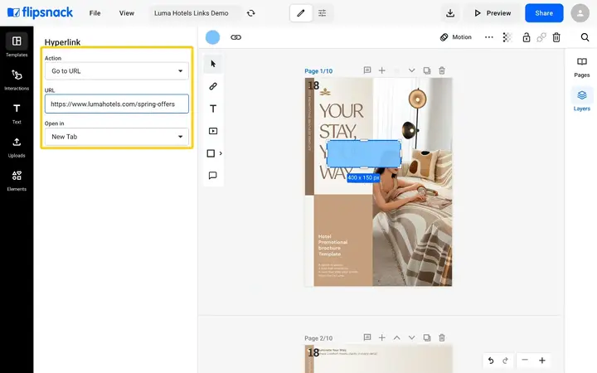Open the Action dropdown showing Go to URL
597x373 pixels.
(117, 70)
